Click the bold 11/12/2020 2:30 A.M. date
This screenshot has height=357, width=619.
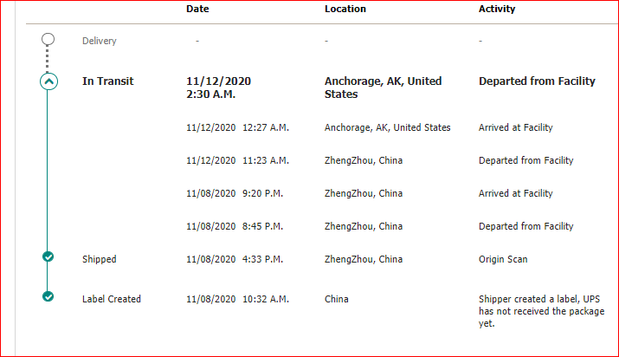[x=218, y=88]
